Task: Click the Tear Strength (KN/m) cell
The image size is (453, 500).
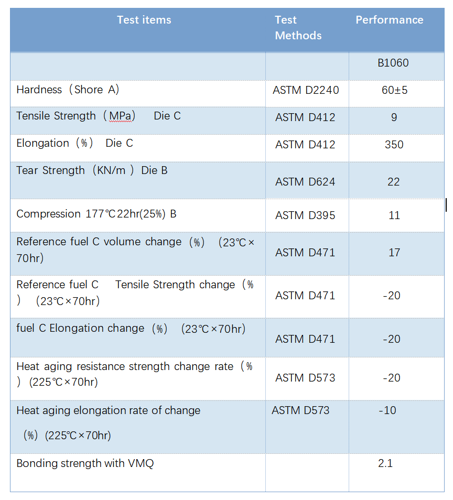Action: tap(92, 170)
